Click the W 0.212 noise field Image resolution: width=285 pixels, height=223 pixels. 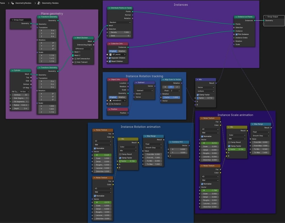tap(210, 143)
